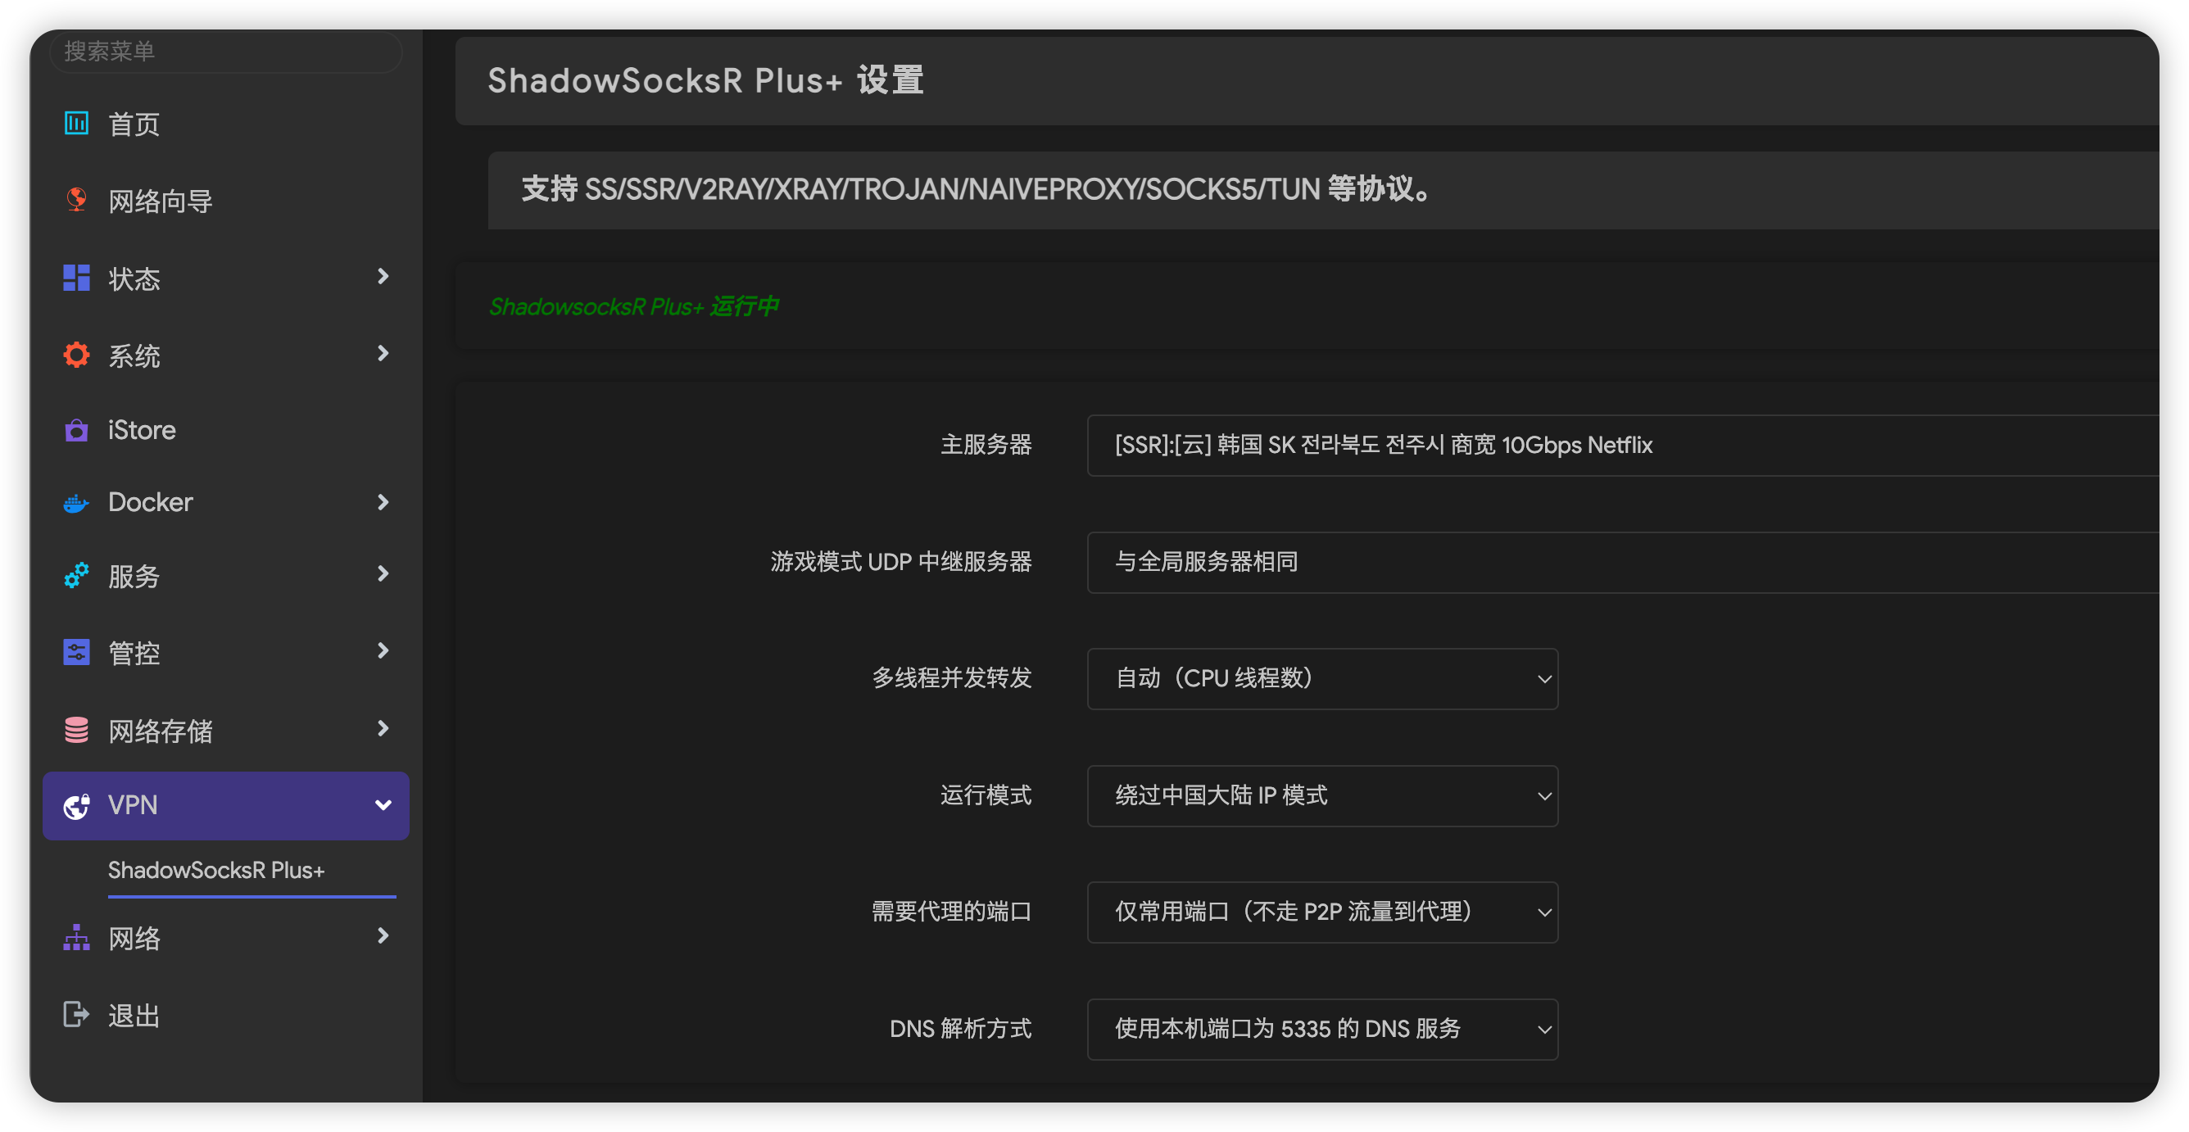The width and height of the screenshot is (2189, 1132).
Task: Click the Docker whale icon
Action: pyautogui.click(x=76, y=503)
